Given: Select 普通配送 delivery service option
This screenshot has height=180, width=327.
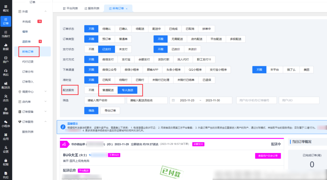Looking at the screenshot, I should (x=108, y=90).
